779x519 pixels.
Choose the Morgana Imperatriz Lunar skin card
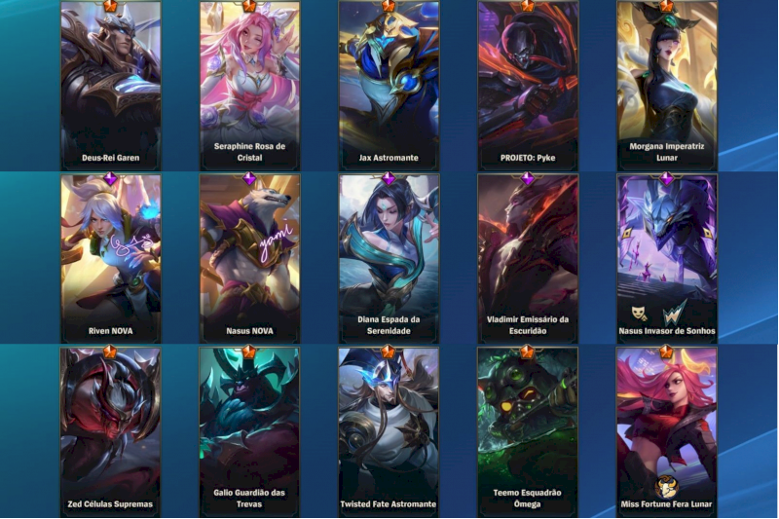(x=667, y=86)
